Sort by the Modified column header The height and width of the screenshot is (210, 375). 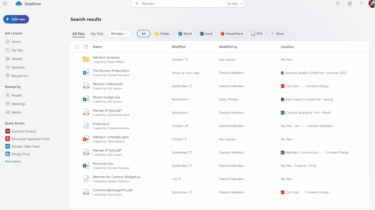click(x=179, y=47)
